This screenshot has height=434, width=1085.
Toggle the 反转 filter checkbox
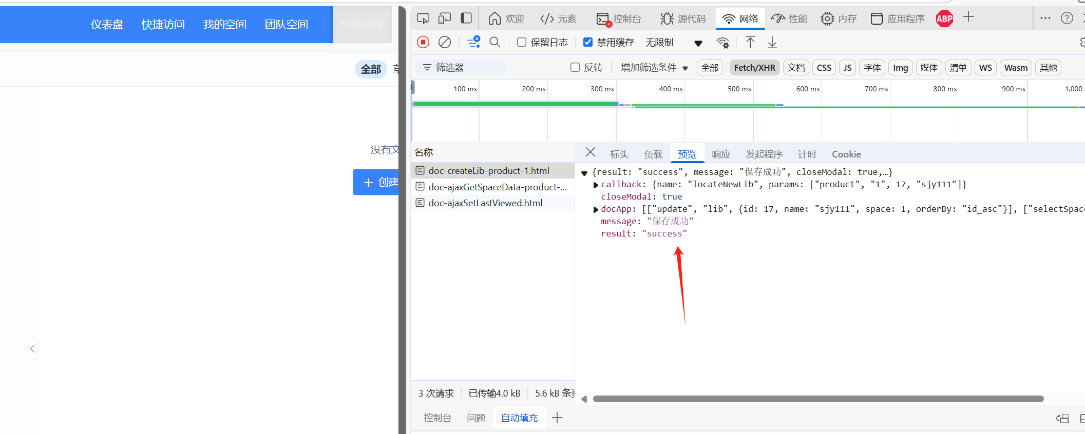(575, 67)
